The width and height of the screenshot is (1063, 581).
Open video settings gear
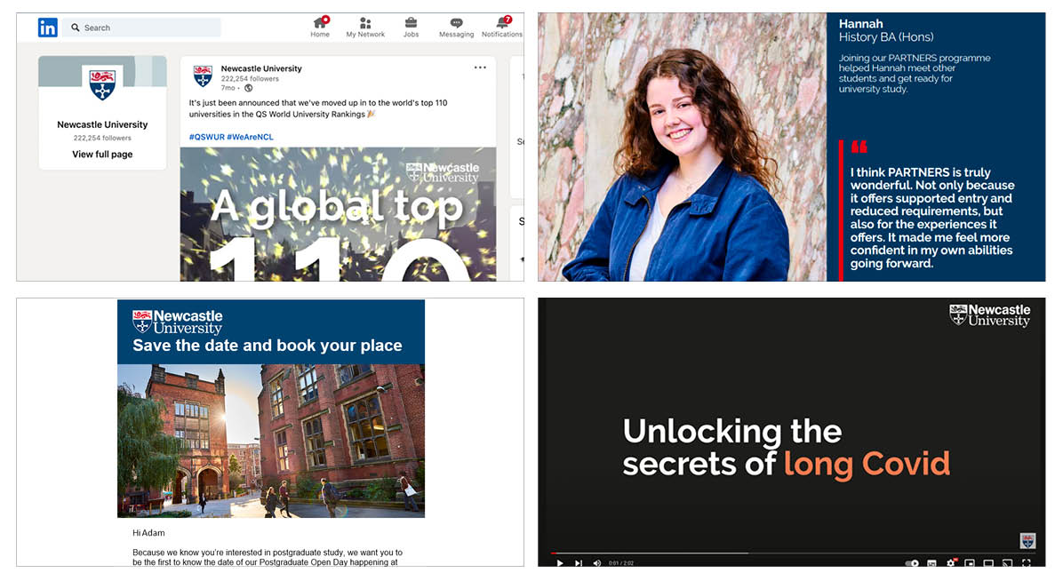coord(950,562)
